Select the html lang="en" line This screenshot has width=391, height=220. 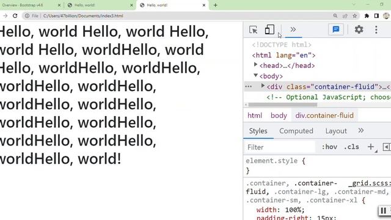(283, 55)
